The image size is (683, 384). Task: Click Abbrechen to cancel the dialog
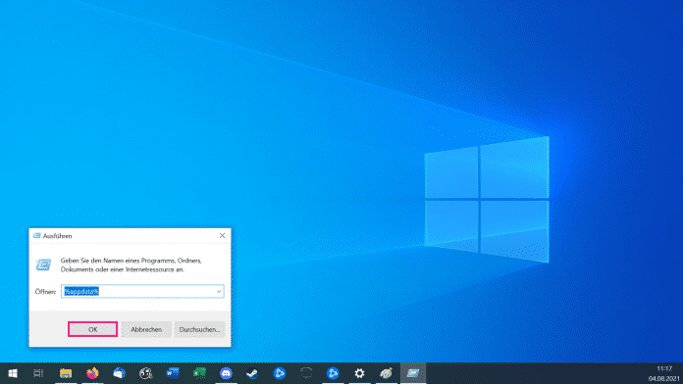tap(146, 329)
